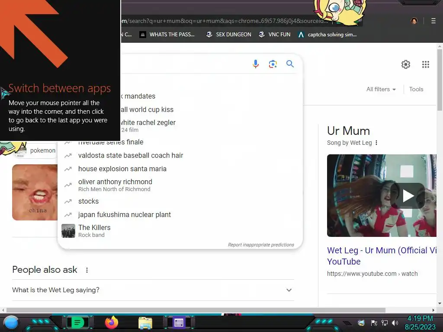Open the browser profile avatar

pyautogui.click(x=414, y=21)
